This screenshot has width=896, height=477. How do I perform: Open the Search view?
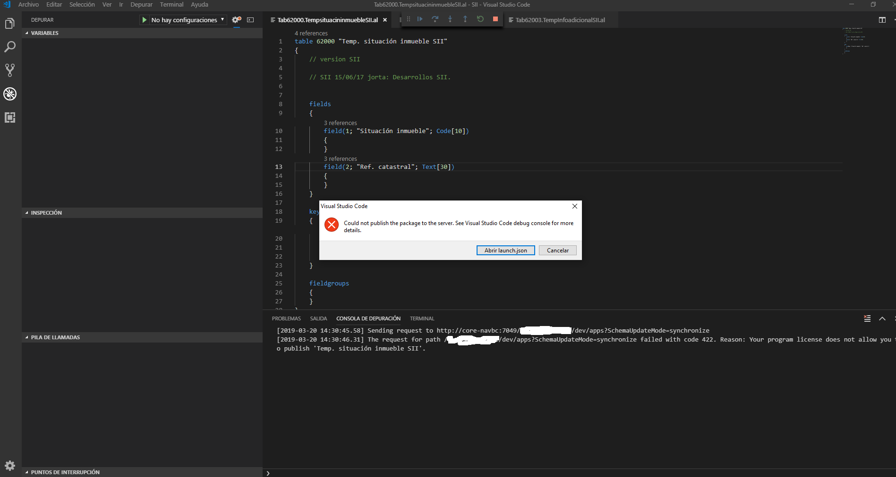[9, 47]
